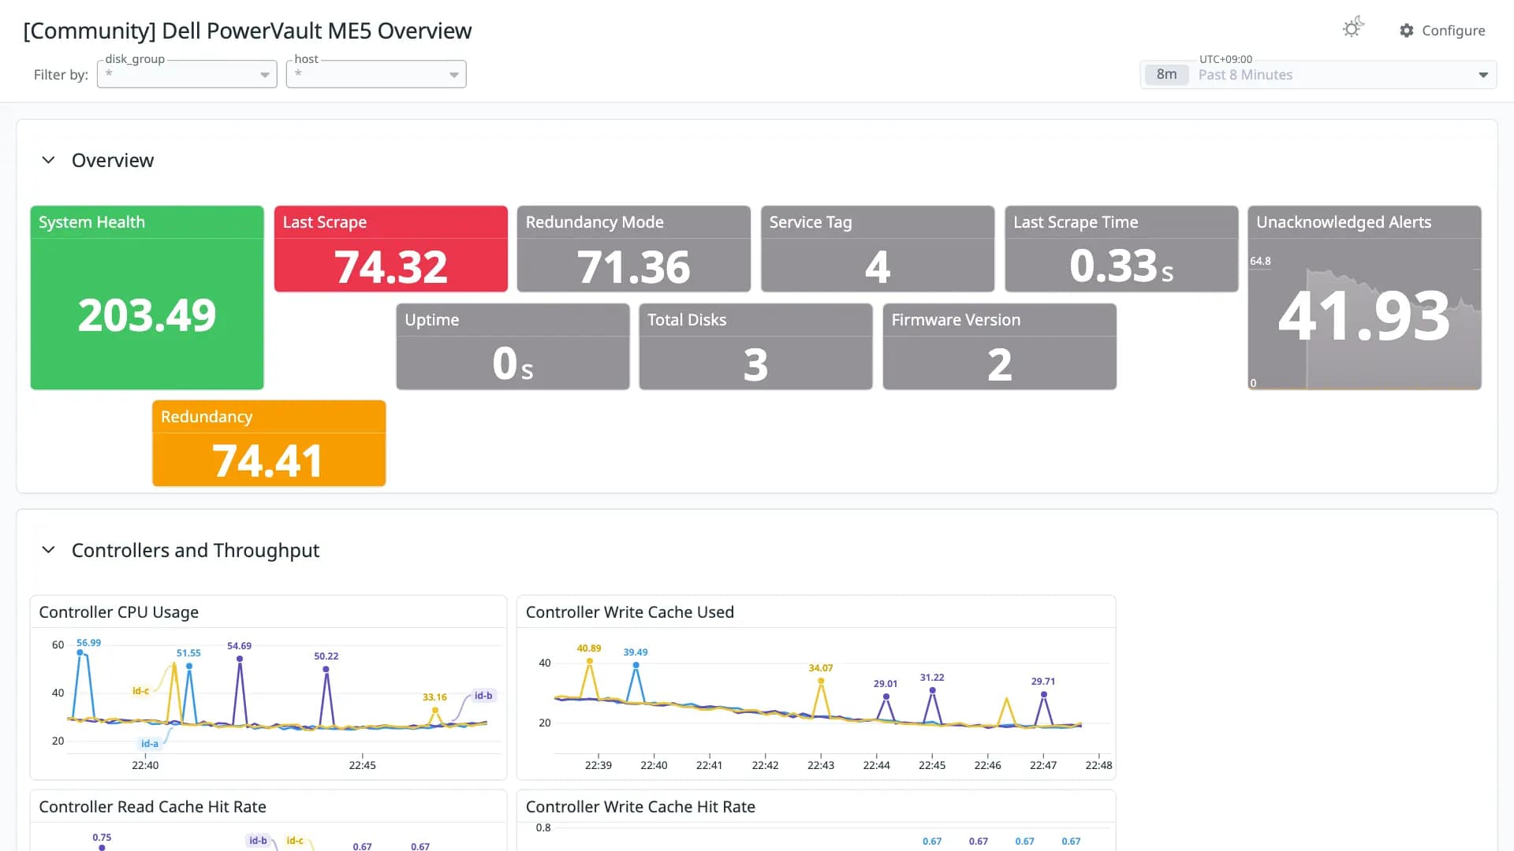The width and height of the screenshot is (1514, 851).
Task: Click the 40.89 peak in Write Cache Used
Action: [x=589, y=661]
